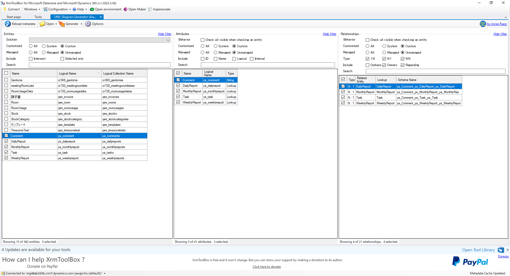Click the connection status icon at bottom

click(3, 273)
